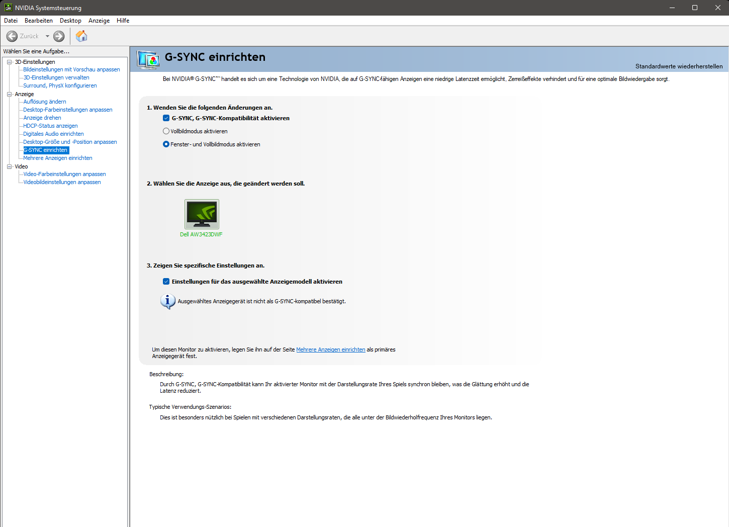The height and width of the screenshot is (527, 729).
Task: Open 3D-Einstellungen verwalten page
Action: click(56, 77)
